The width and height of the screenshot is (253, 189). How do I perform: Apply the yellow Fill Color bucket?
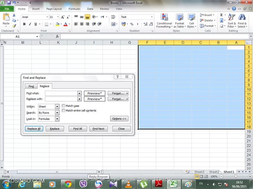coord(57,24)
